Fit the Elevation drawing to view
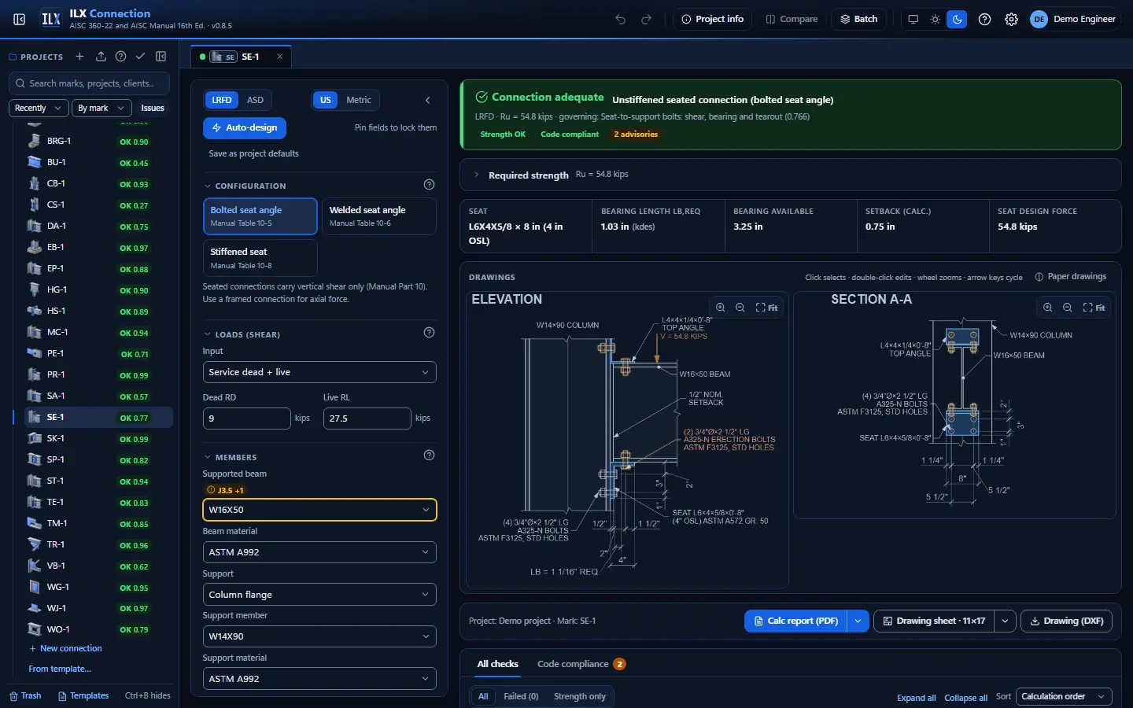The height and width of the screenshot is (708, 1133). click(x=766, y=308)
